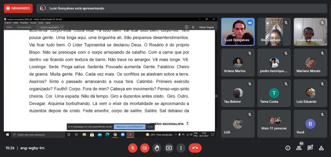This screenshot has width=331, height=157.
Task: Click the Você self-view tile
Action: (310, 123)
